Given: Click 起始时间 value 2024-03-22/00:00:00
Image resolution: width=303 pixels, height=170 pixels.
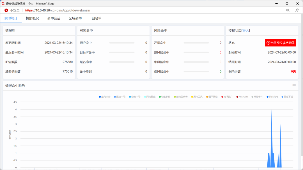Looking at the screenshot, I should 282,52.
